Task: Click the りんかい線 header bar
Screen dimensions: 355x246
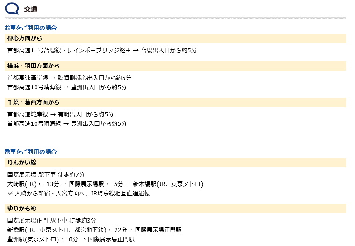Action: (175, 163)
